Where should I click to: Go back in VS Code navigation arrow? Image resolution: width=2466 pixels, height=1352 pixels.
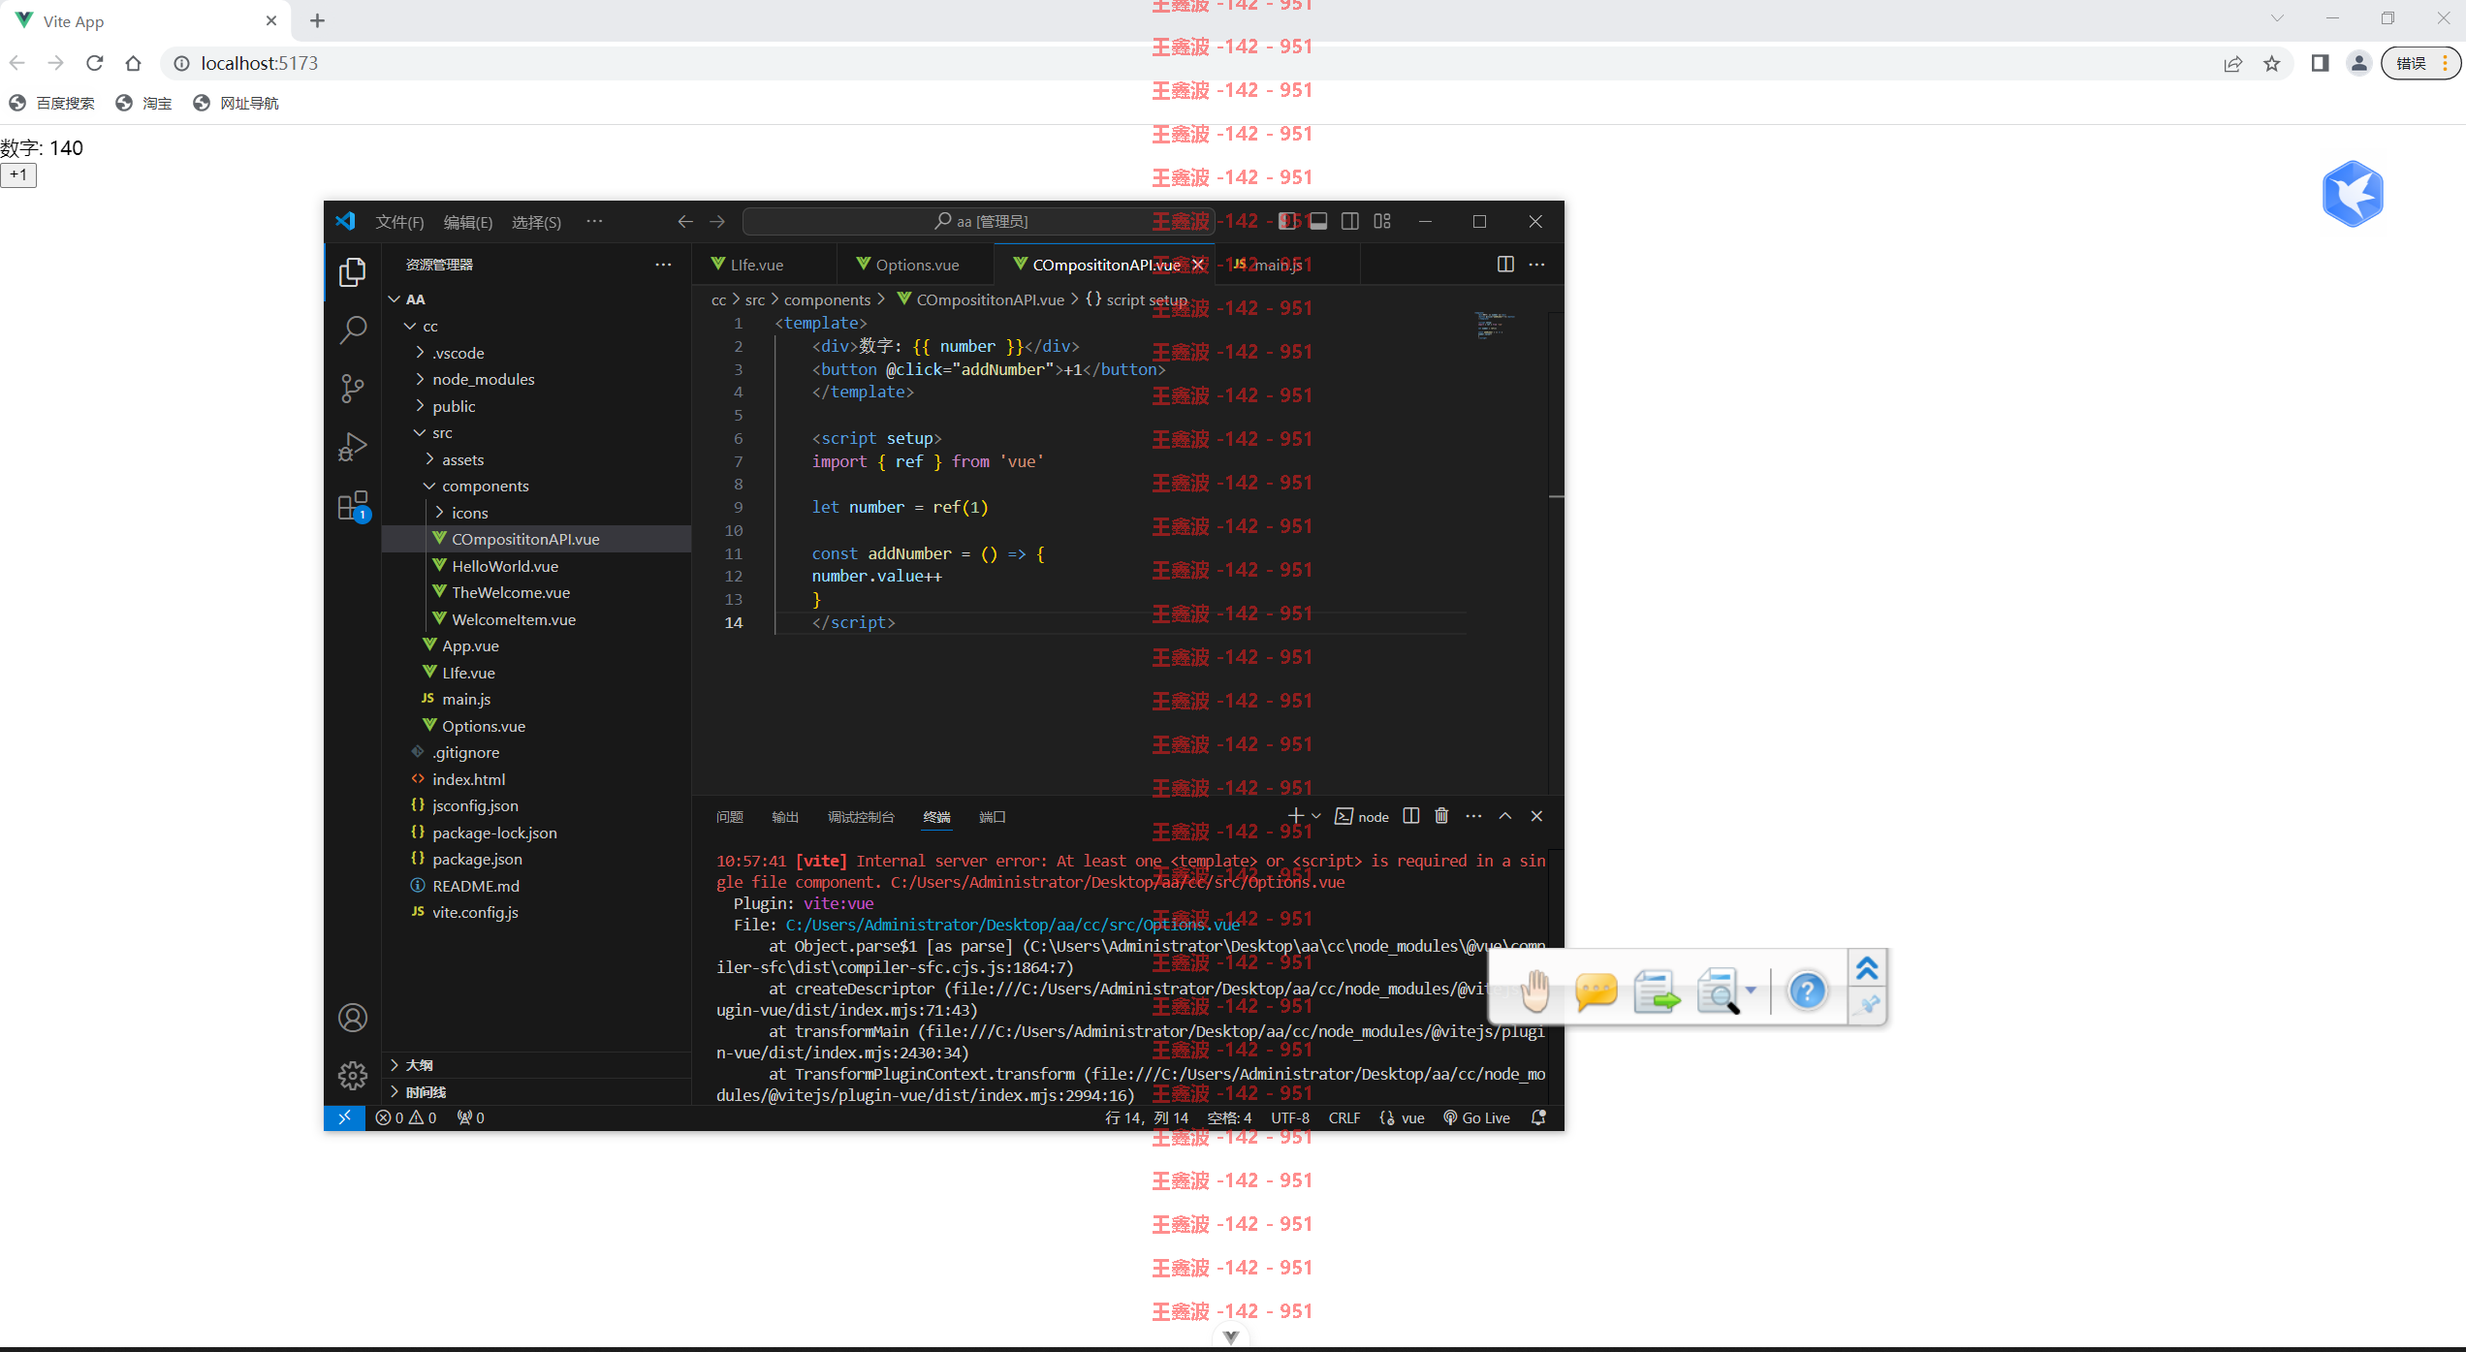click(x=685, y=221)
